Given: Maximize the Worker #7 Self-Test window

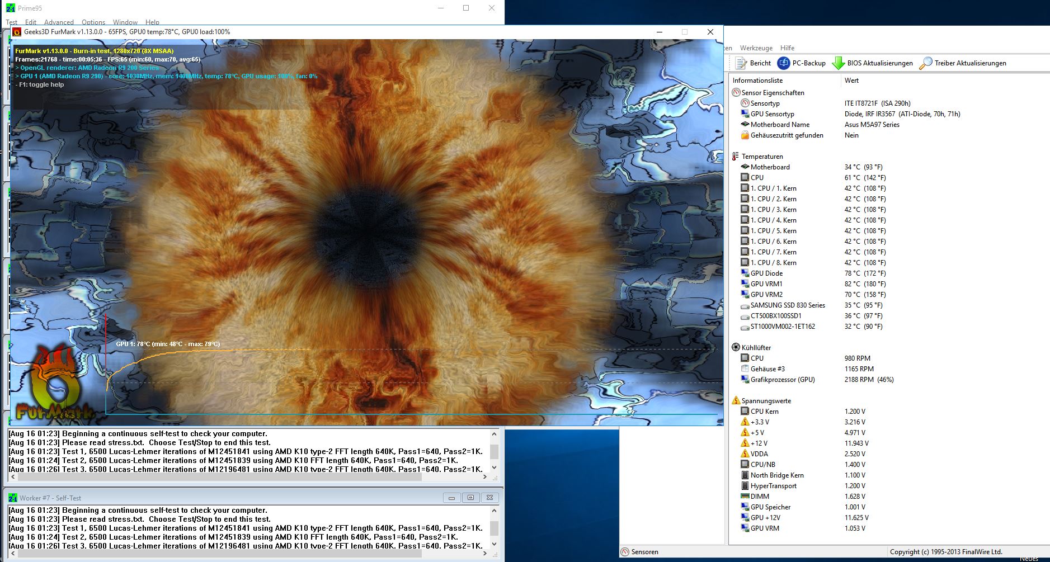Looking at the screenshot, I should pos(470,498).
